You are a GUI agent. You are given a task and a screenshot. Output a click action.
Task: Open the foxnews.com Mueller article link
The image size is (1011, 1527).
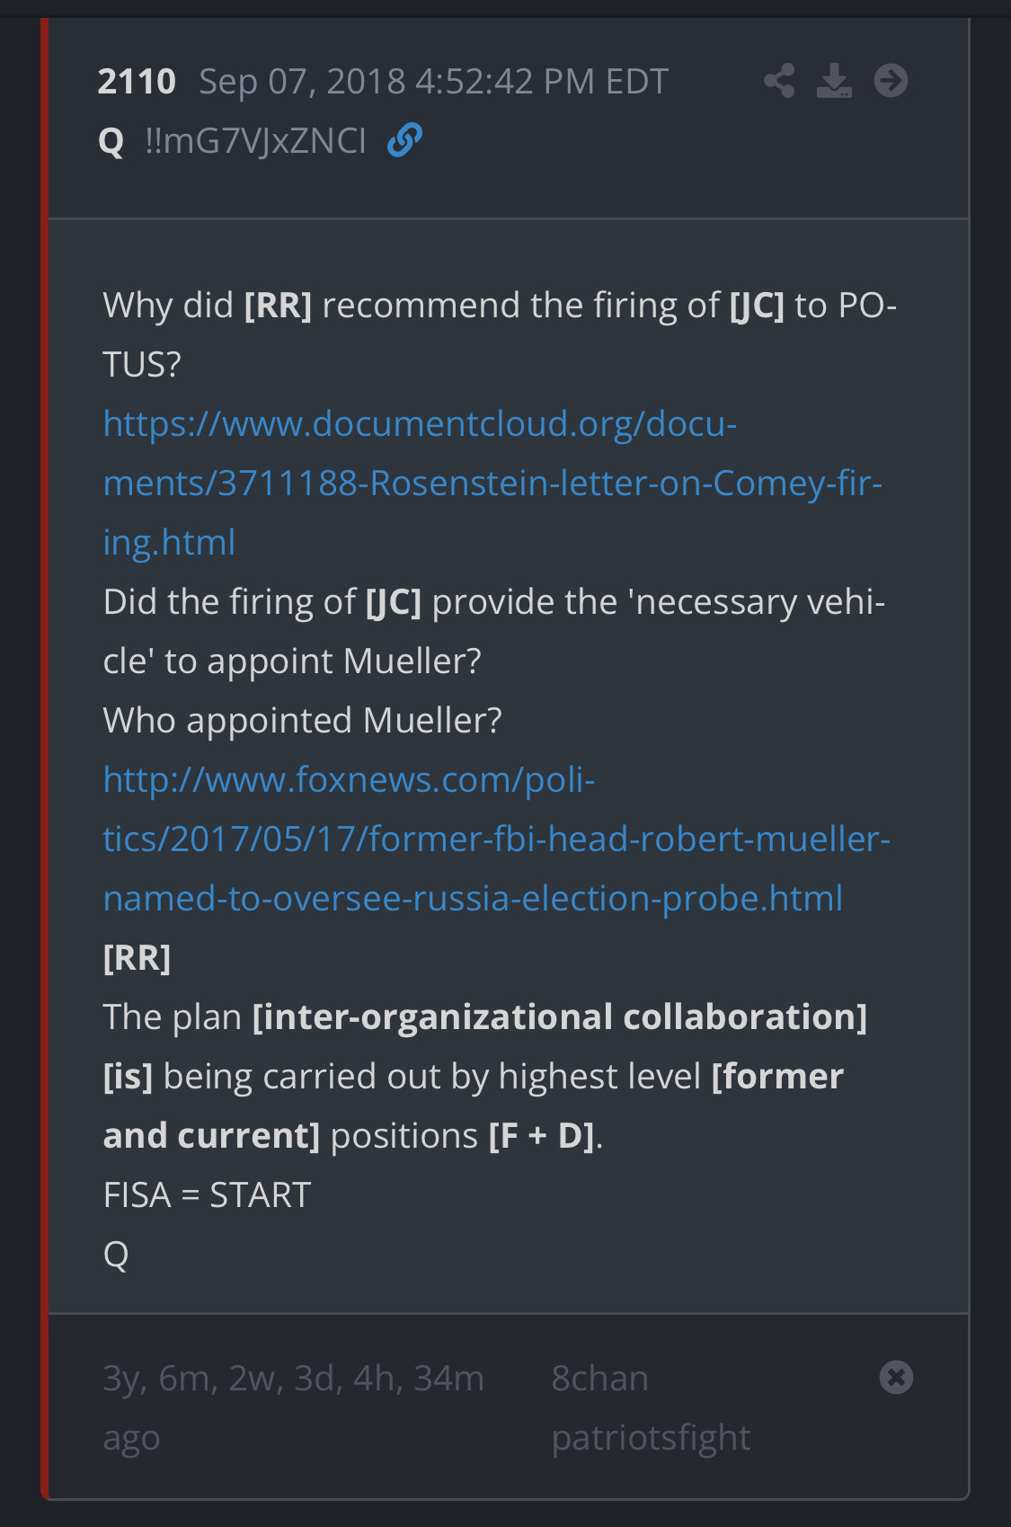[496, 839]
